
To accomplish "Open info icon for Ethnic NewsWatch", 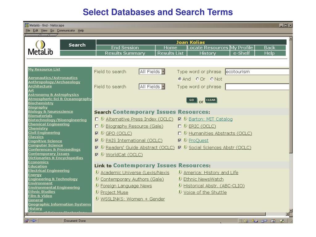I will click(180, 179).
